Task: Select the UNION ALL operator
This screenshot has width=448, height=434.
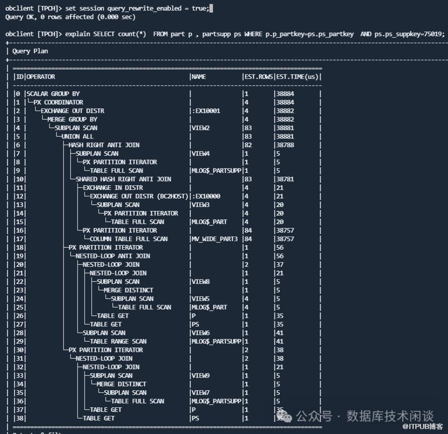Action: pyautogui.click(x=78, y=136)
